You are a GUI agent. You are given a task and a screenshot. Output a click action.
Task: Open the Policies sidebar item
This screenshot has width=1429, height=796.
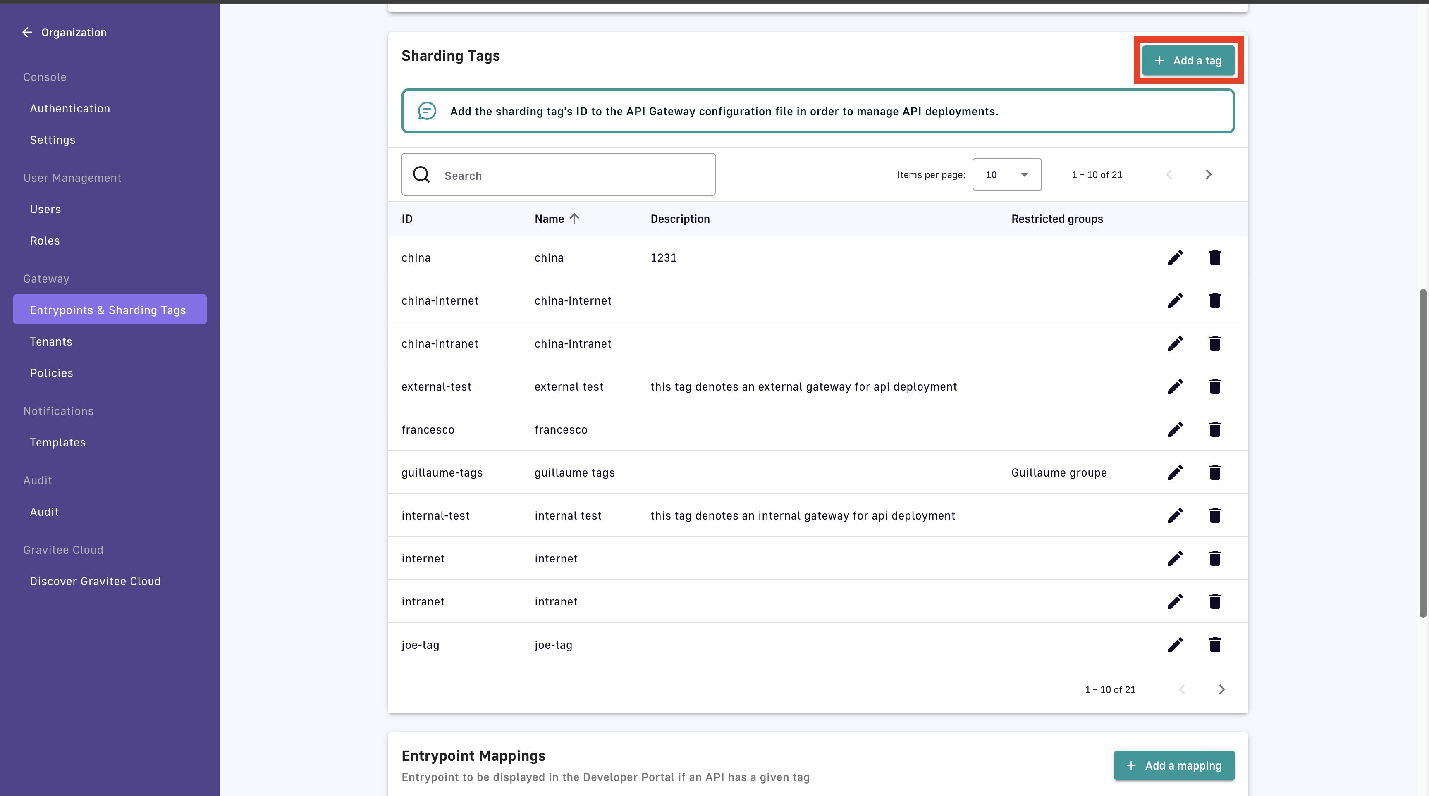[52, 373]
